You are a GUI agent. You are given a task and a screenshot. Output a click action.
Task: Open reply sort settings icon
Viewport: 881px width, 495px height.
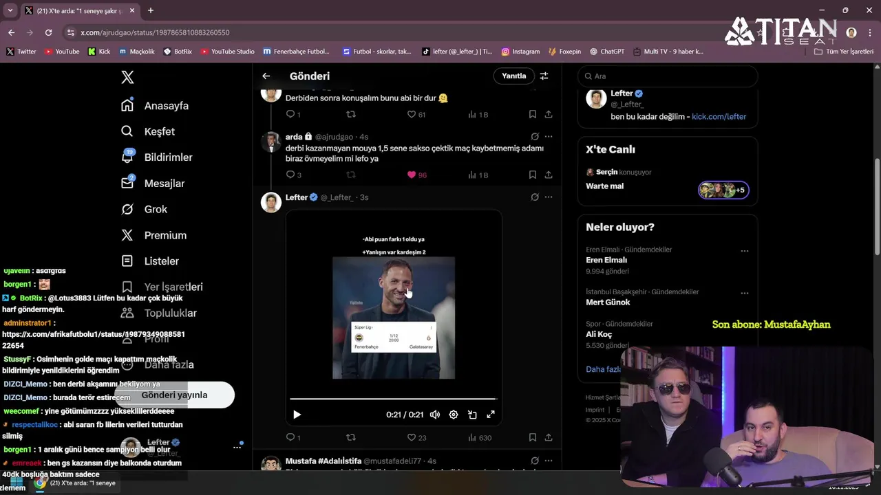(x=544, y=76)
